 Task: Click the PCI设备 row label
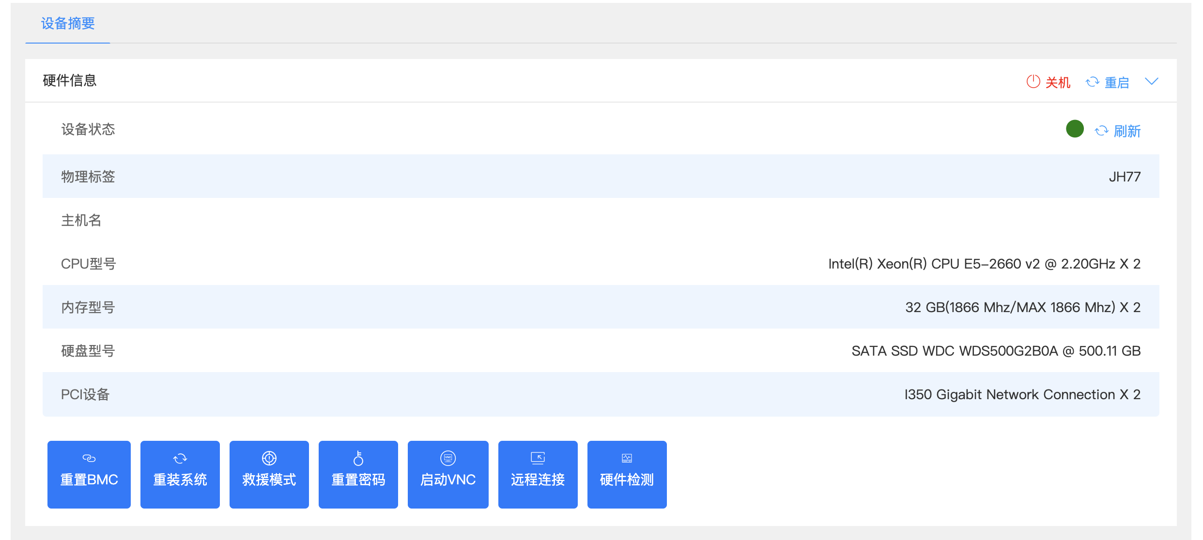click(x=85, y=394)
